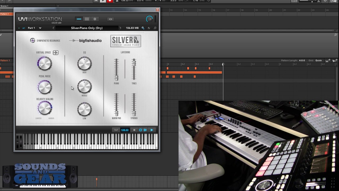Go to next preset arrow

pos(120,28)
